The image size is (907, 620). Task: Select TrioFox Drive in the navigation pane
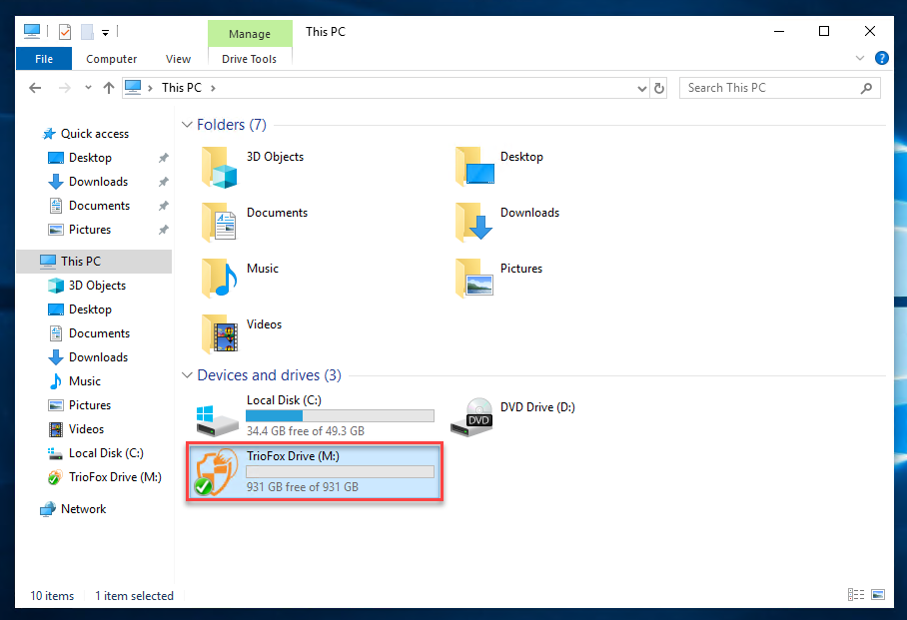click(x=109, y=477)
